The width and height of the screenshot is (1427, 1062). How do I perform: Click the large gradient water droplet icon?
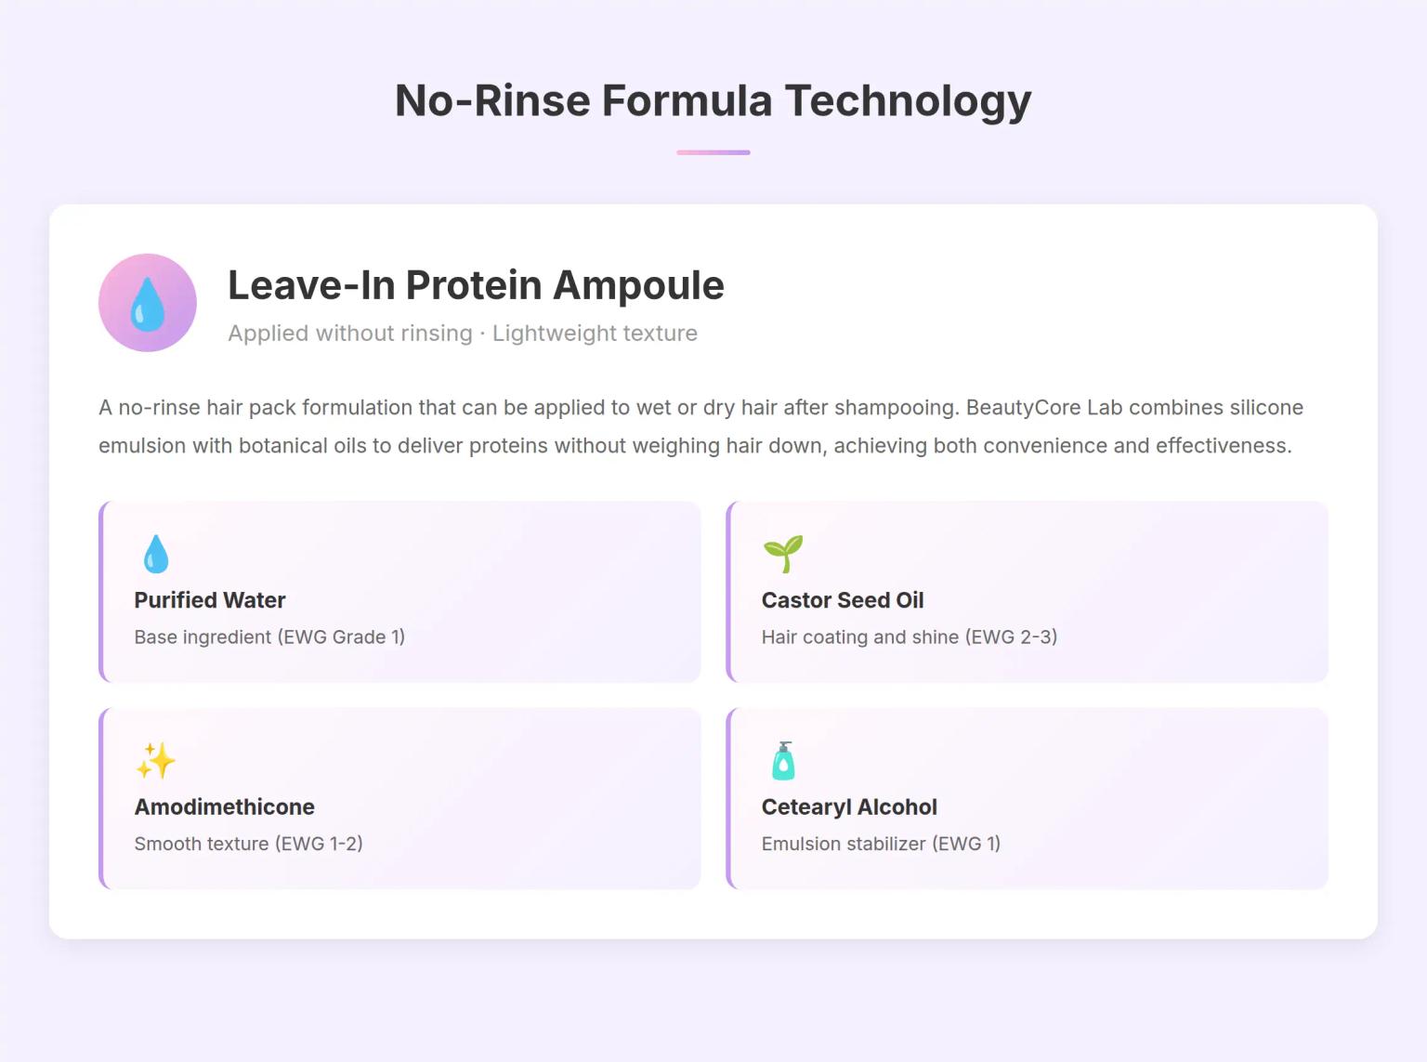[x=148, y=303]
